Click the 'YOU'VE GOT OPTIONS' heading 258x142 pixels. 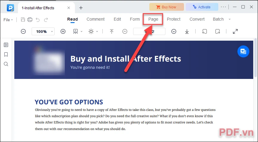pos(69,102)
